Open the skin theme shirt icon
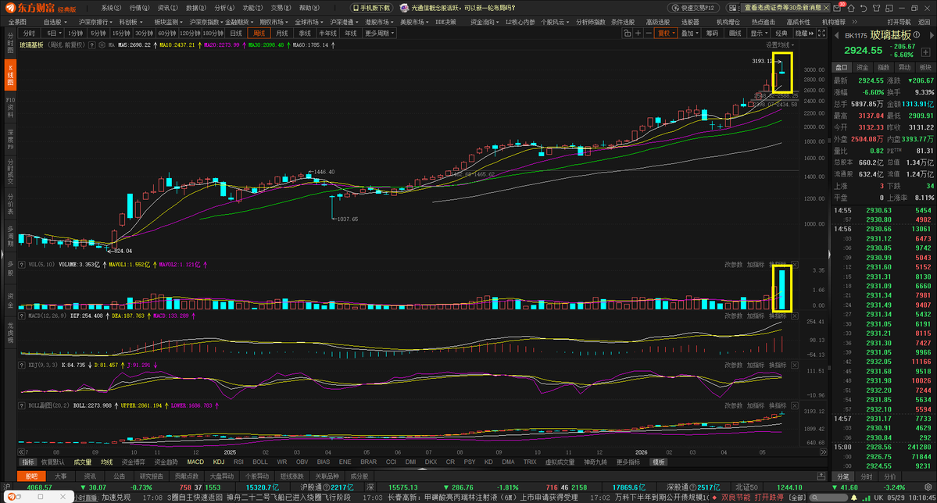 tap(877, 9)
